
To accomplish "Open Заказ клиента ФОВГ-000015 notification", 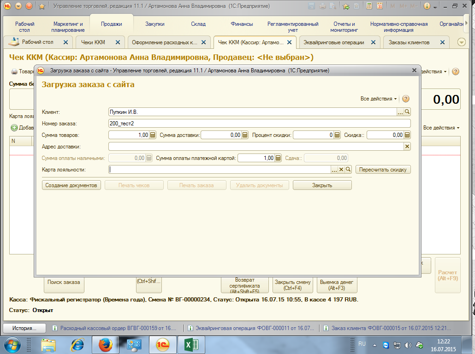I will (387, 328).
